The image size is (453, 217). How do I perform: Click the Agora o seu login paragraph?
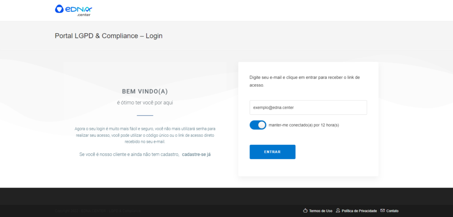(145, 135)
